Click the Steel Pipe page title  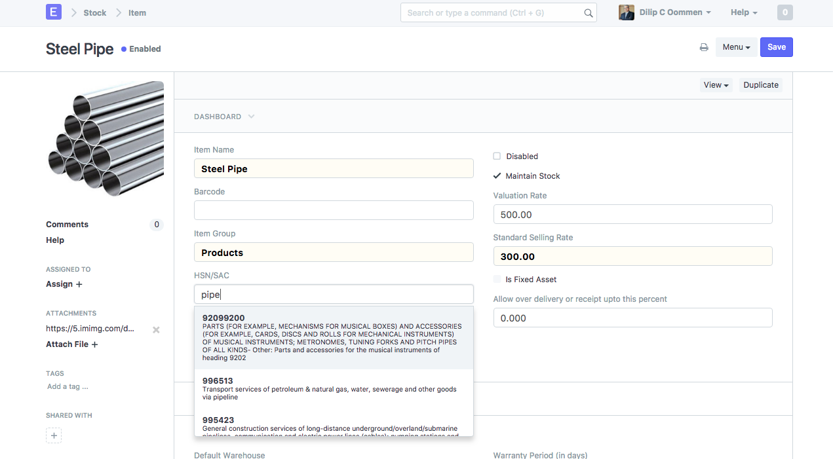point(80,49)
